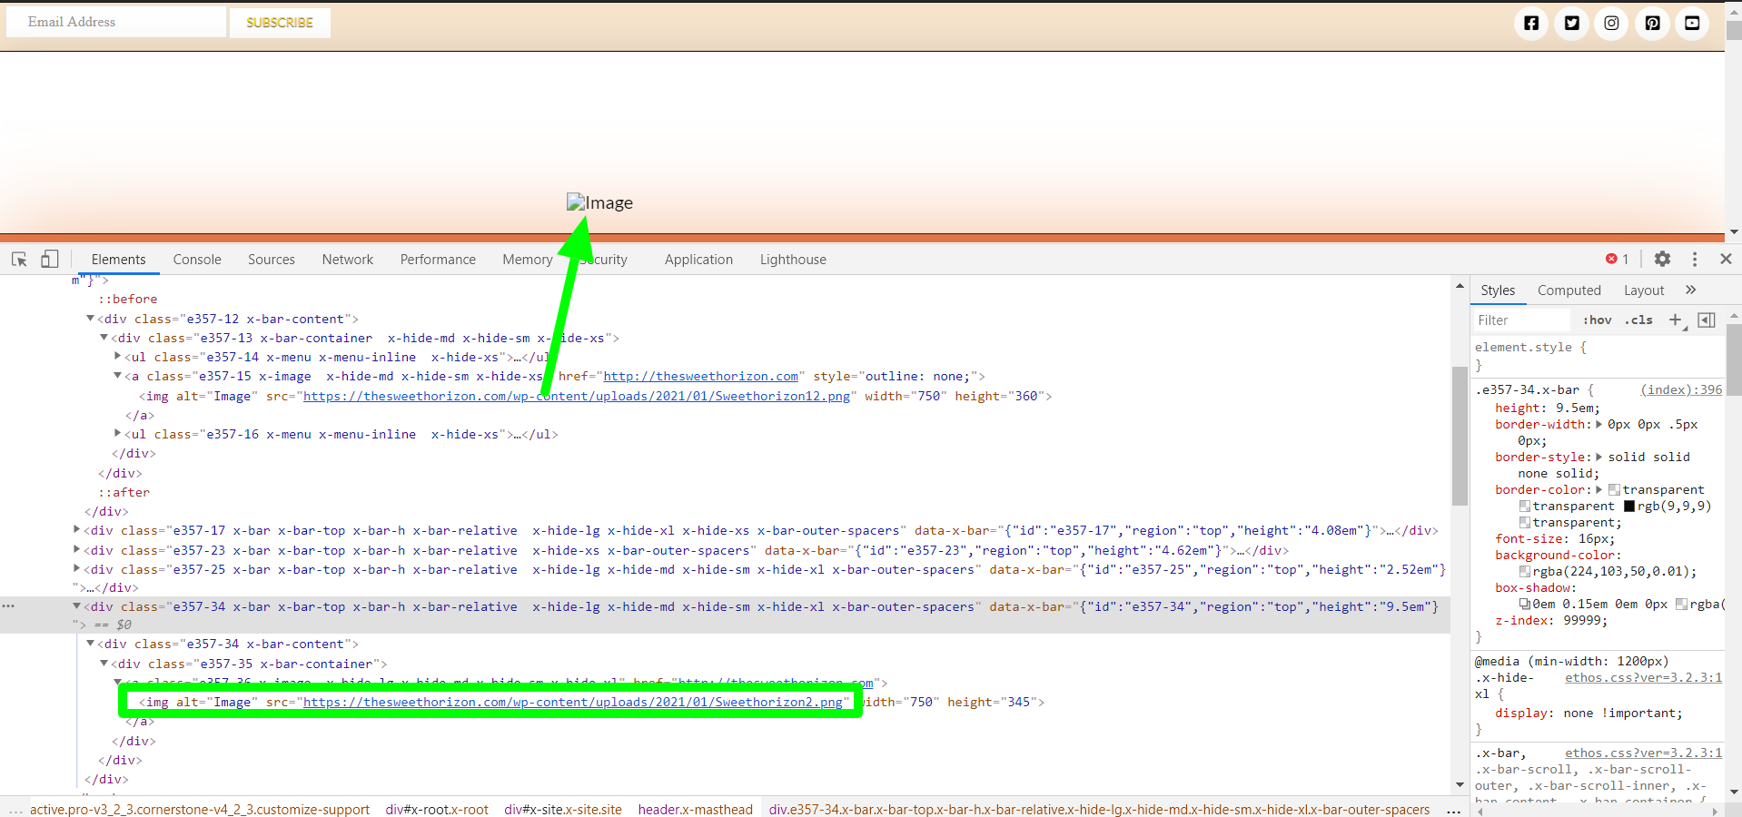Expand the div e357-23 x-bar node
Screen dimensions: 1742x817
[76, 550]
